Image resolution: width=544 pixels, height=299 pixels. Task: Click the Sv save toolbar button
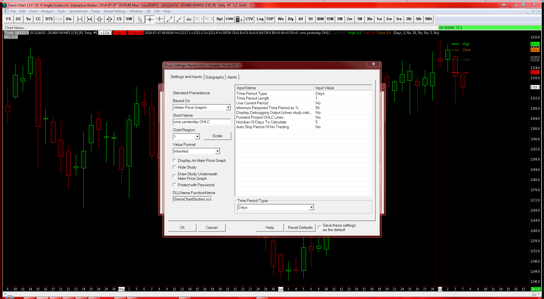28,19
